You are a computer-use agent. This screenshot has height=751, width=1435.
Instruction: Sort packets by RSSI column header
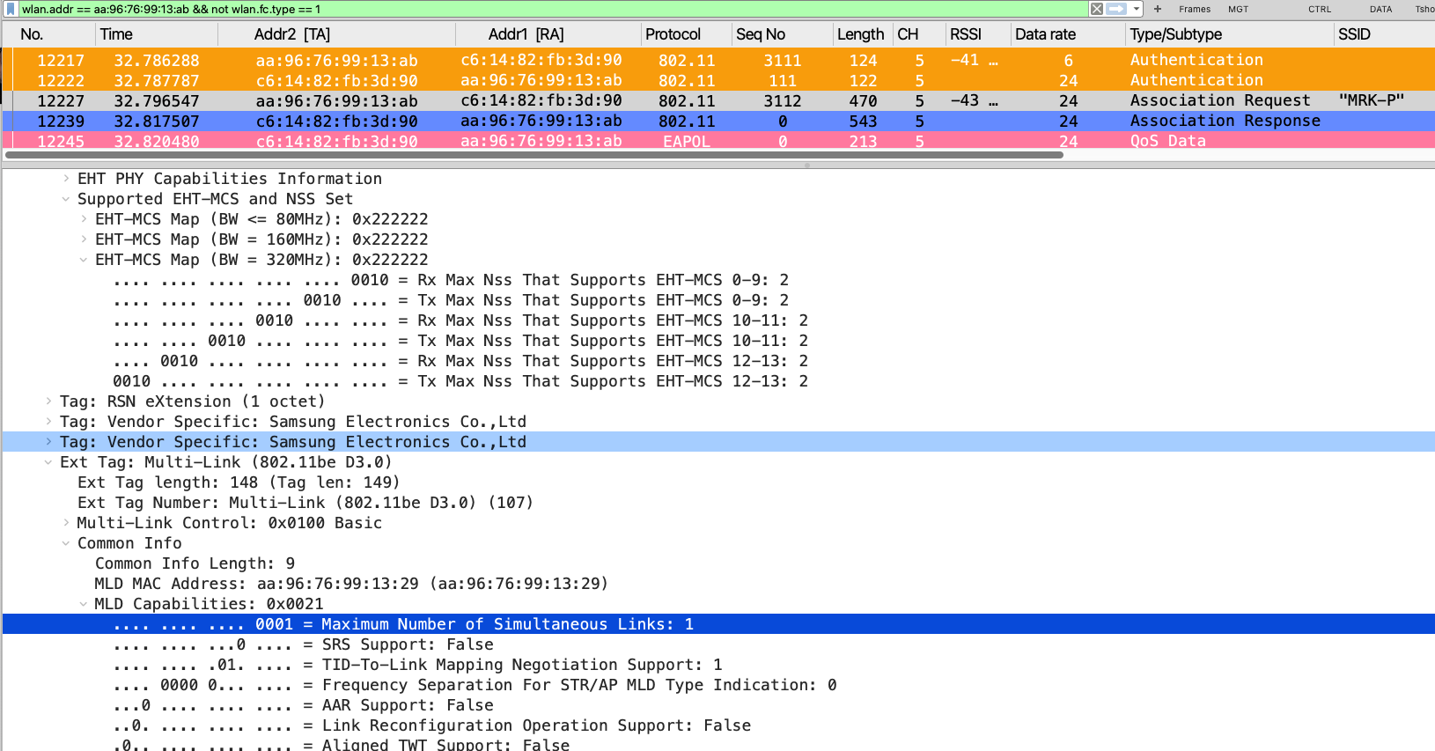pos(965,34)
